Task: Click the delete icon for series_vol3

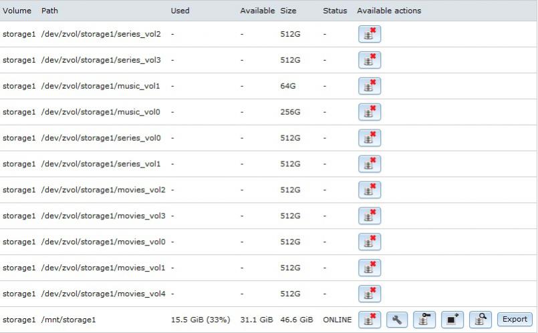Action: (x=370, y=60)
